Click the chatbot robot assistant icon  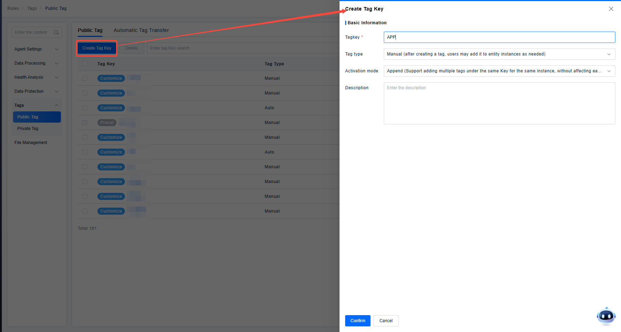(x=606, y=316)
